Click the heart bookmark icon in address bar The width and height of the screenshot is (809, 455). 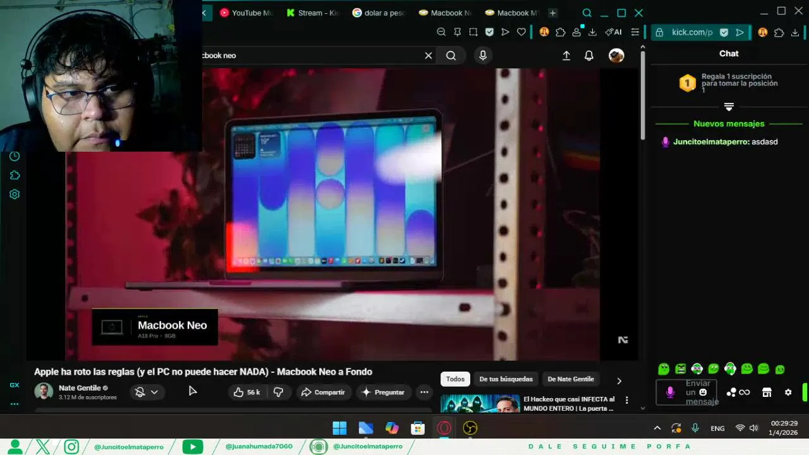click(521, 32)
